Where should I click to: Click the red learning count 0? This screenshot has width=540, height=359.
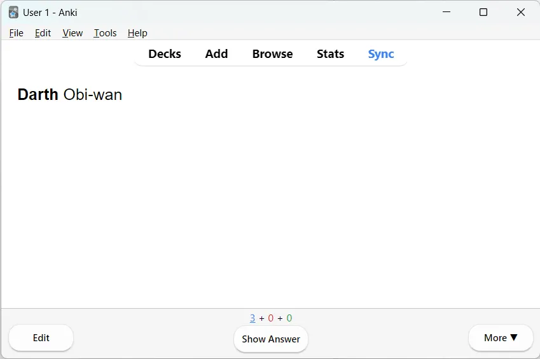[271, 318]
